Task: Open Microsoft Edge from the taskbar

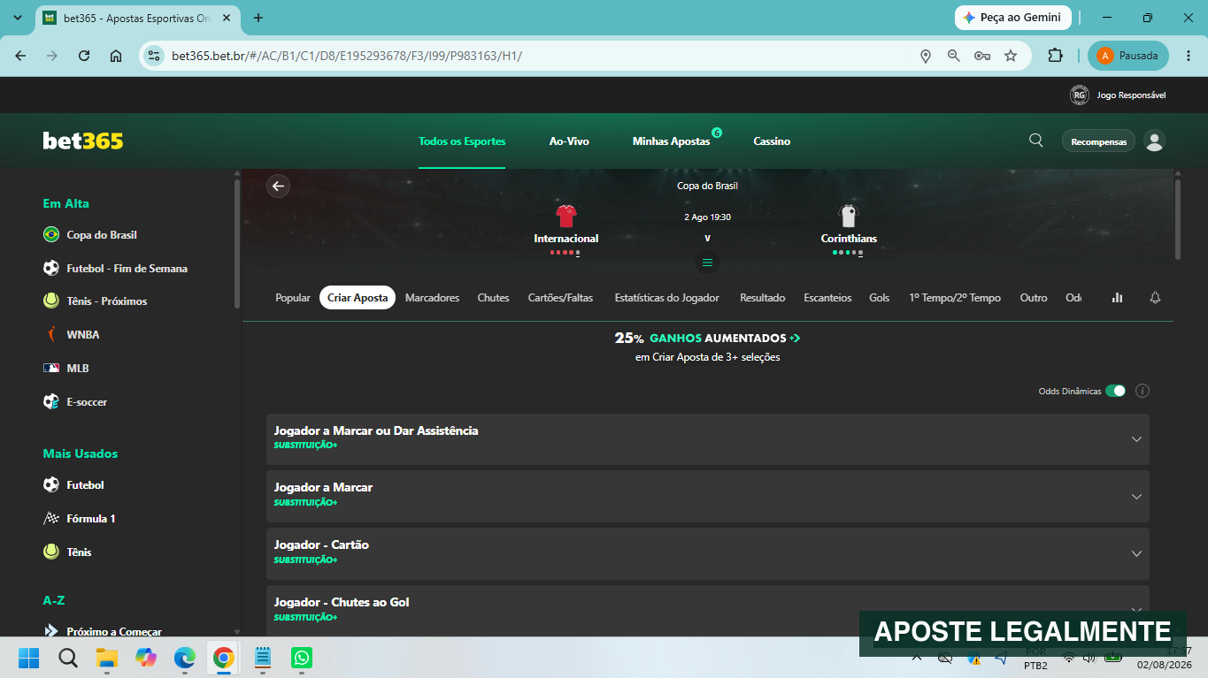Action: pos(185,658)
